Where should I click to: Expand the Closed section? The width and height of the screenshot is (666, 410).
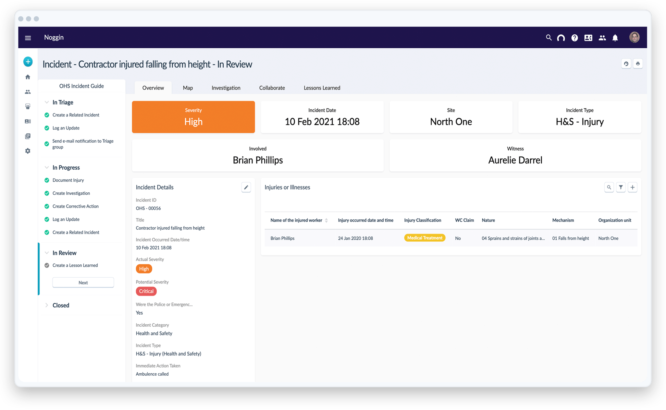coord(47,305)
